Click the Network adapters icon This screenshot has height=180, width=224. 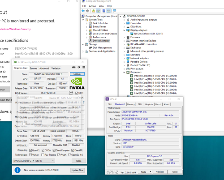(128, 58)
